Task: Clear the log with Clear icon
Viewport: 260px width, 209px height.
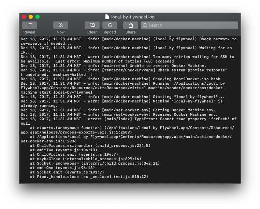Action: (92, 25)
